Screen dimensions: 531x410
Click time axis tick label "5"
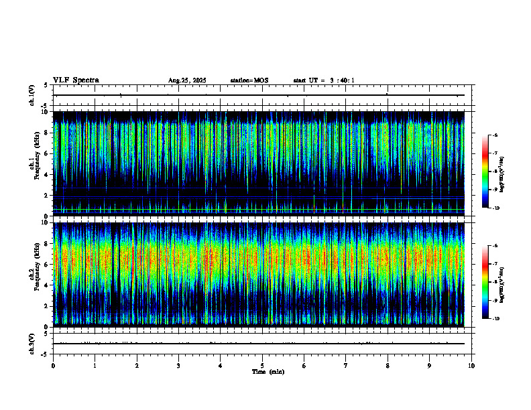click(262, 366)
